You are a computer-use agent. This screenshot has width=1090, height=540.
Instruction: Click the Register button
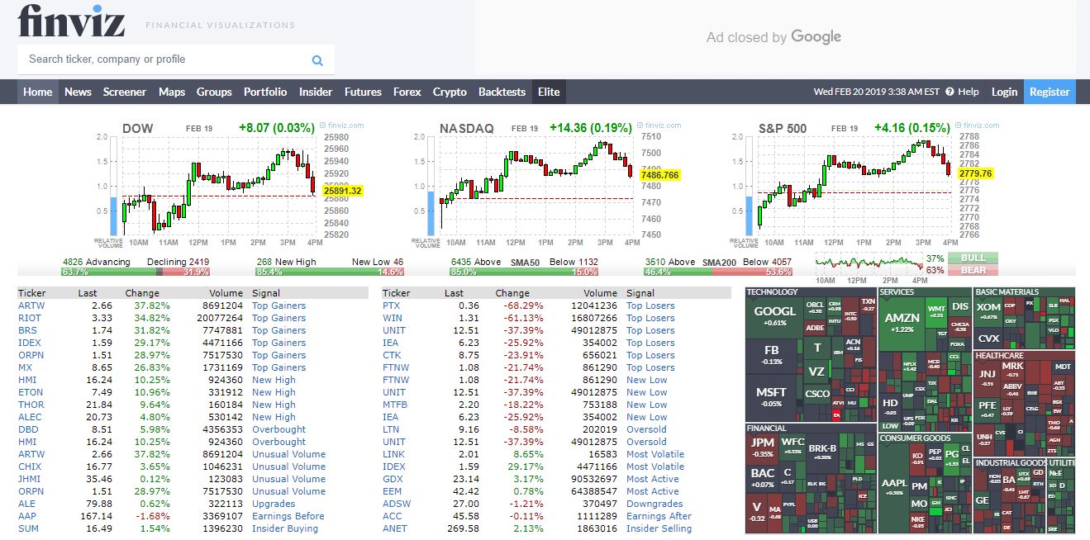point(1050,92)
